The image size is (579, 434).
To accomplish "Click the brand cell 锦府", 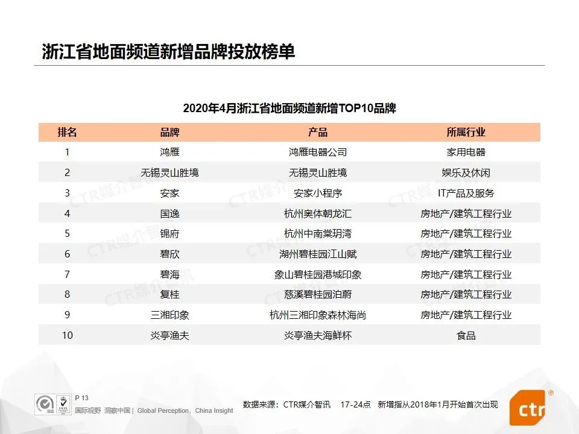I will tap(169, 234).
